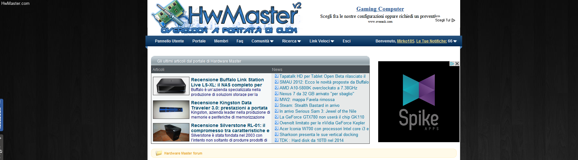Open AMD A10-5800K overclock news
The image size is (578, 160).
(x=318, y=88)
